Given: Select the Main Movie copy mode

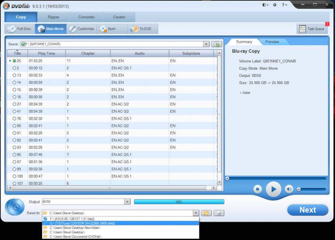Looking at the screenshot, I should tap(51, 29).
